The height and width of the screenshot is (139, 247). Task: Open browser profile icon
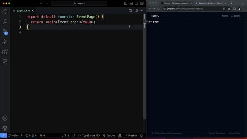point(239,8)
